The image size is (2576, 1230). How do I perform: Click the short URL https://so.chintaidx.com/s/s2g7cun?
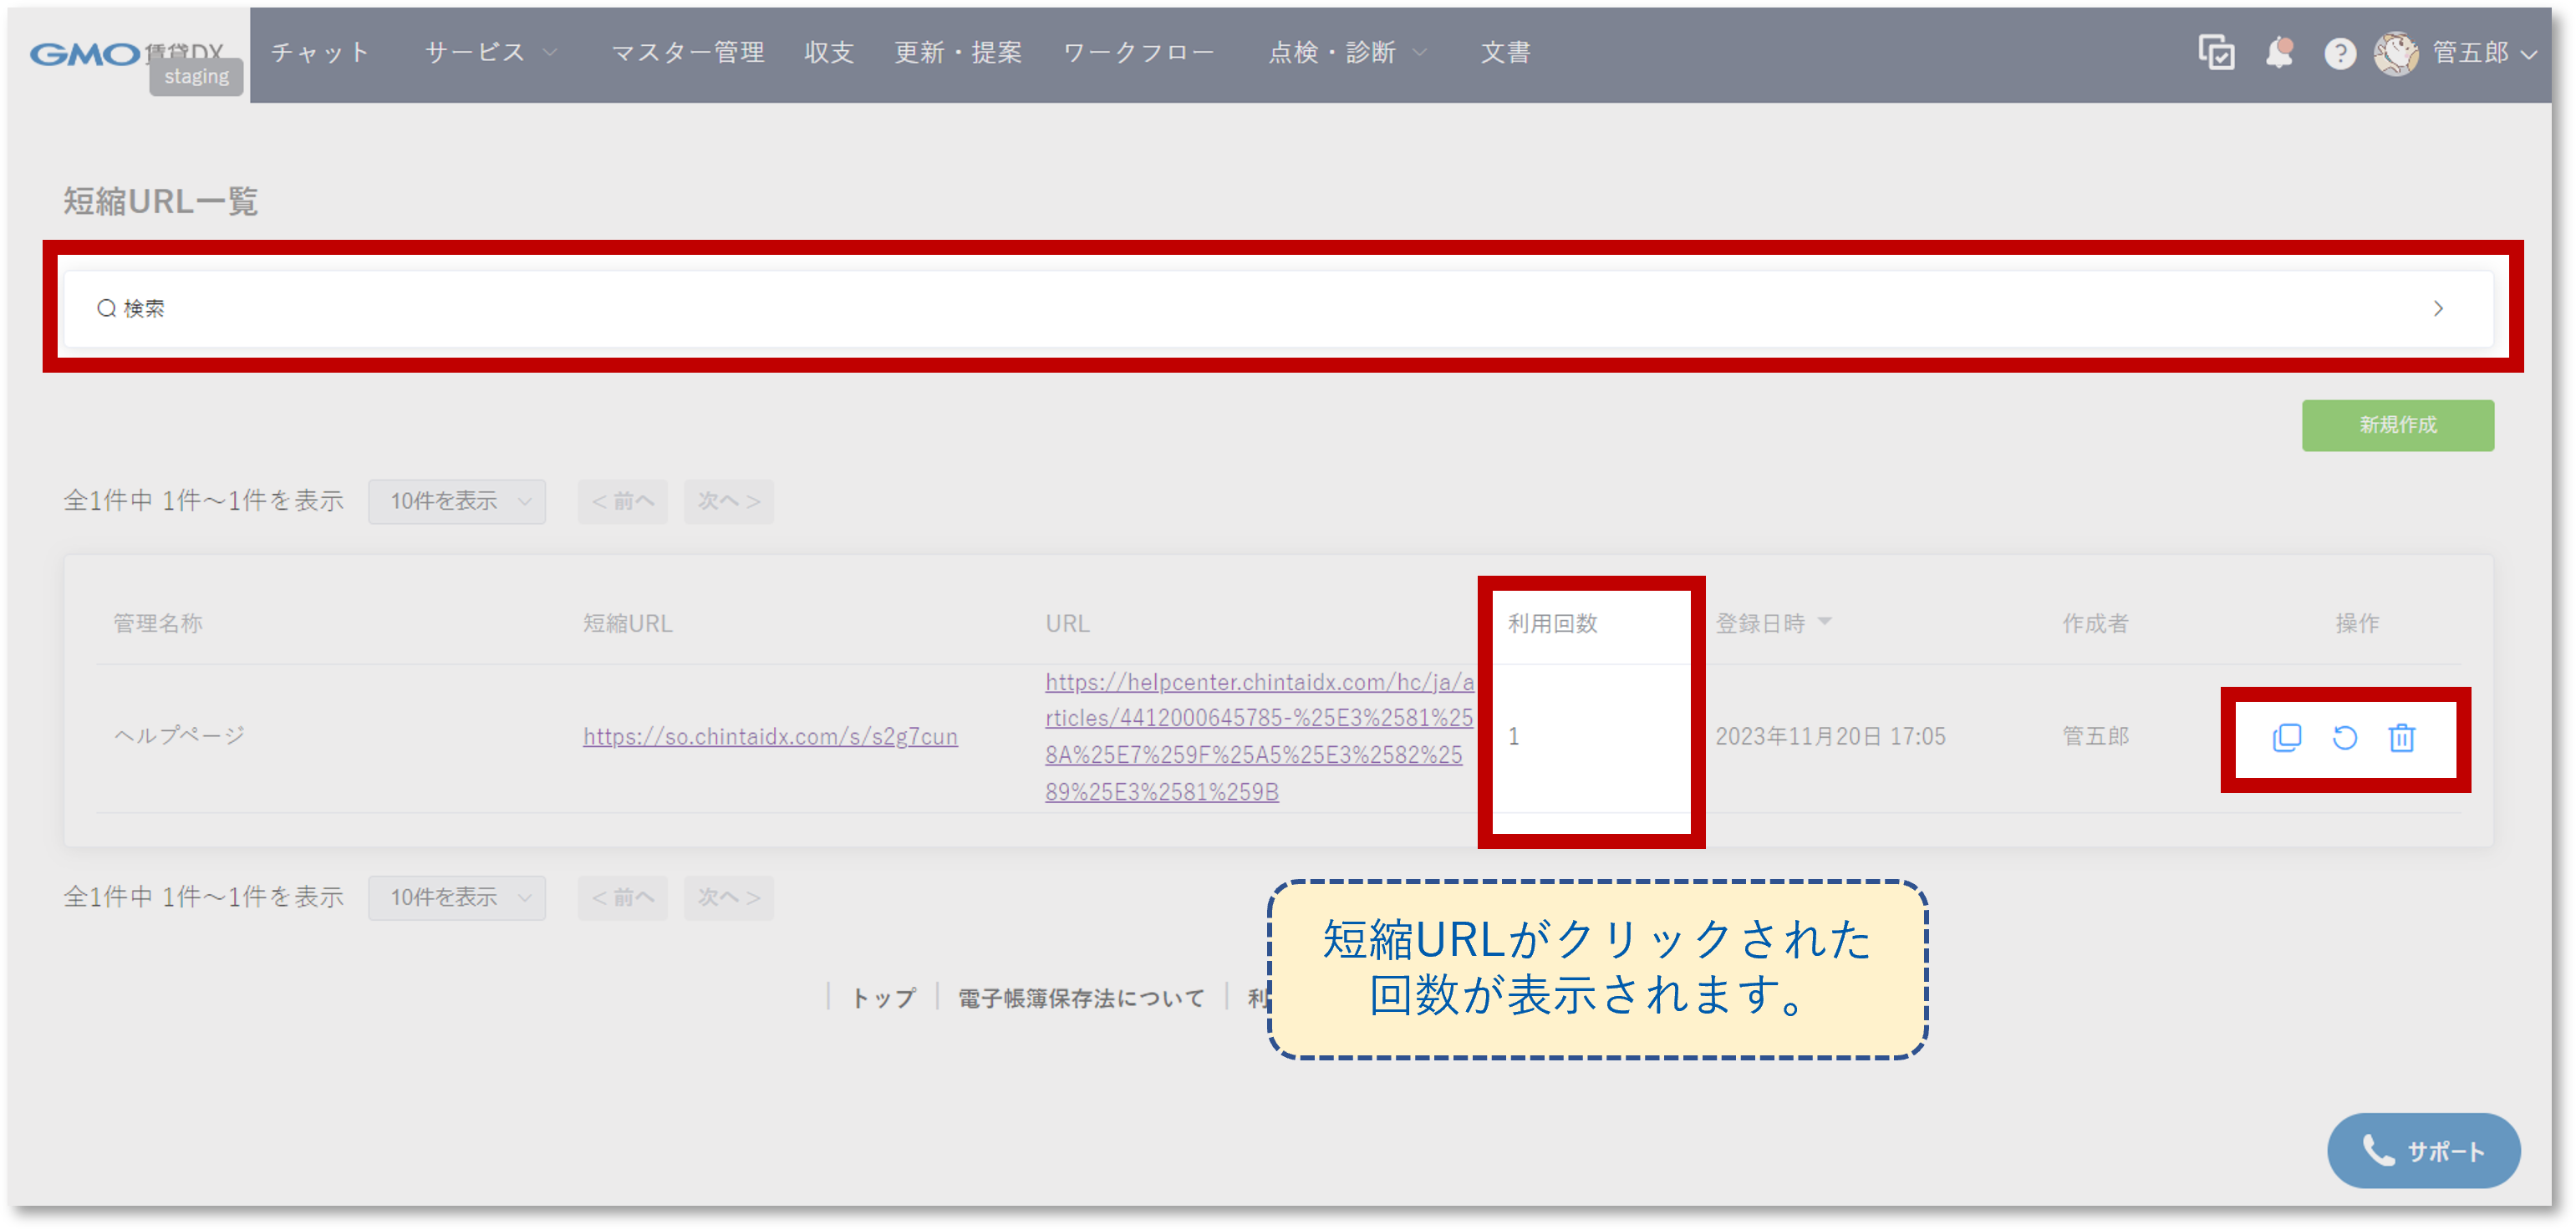coord(770,736)
